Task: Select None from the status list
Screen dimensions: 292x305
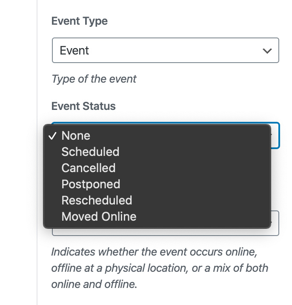Action: coord(76,135)
